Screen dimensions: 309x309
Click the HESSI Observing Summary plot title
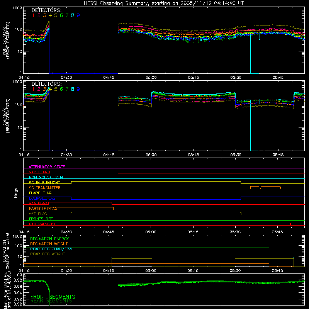point(163,3)
